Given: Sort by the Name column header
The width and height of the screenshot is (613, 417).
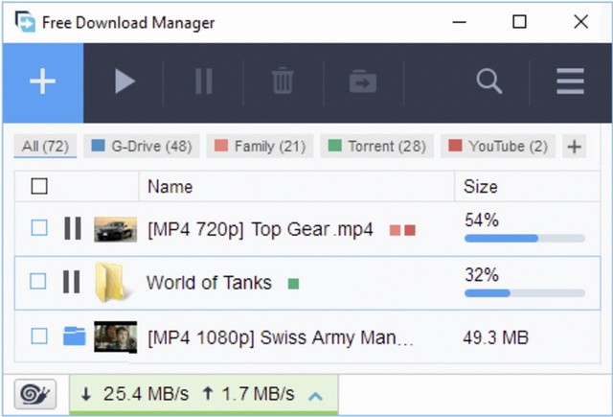Looking at the screenshot, I should 170,187.
